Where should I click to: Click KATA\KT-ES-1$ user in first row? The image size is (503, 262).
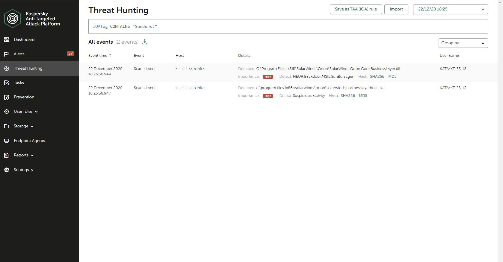pyautogui.click(x=453, y=69)
